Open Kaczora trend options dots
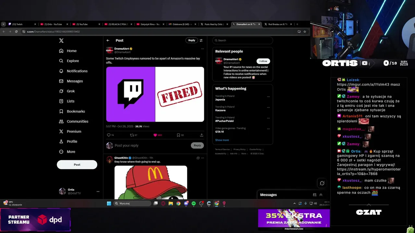 [x=268, y=107]
